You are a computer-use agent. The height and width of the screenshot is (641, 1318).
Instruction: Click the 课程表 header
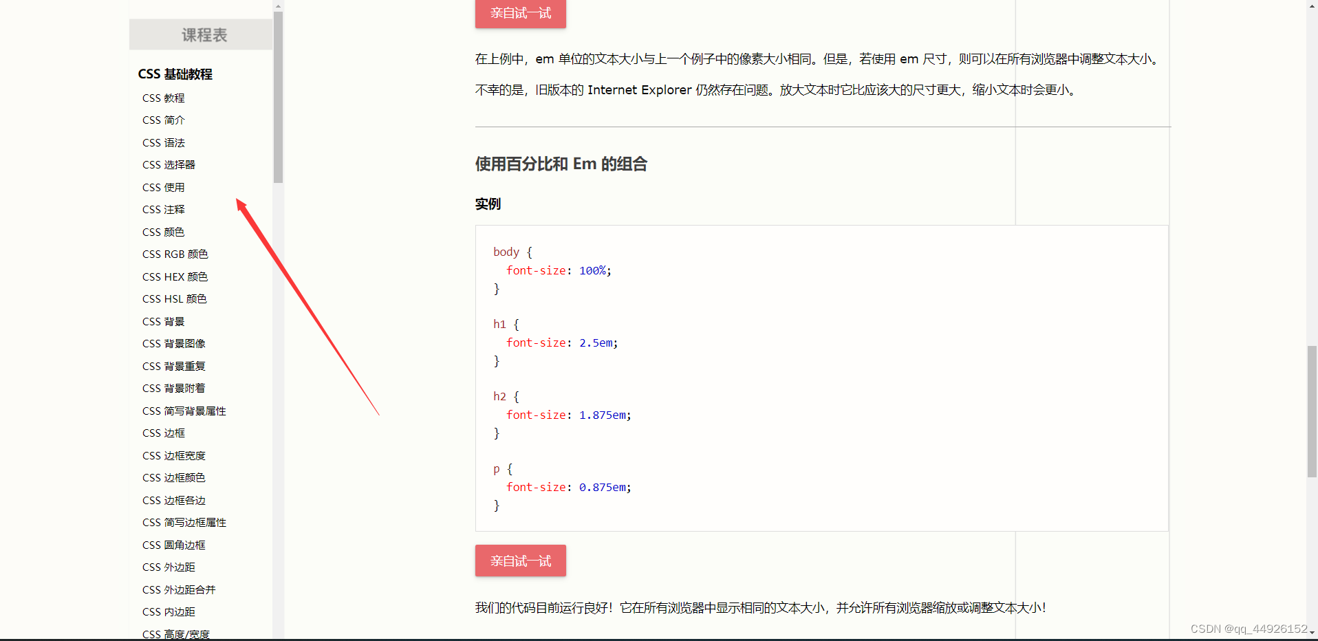pyautogui.click(x=200, y=34)
